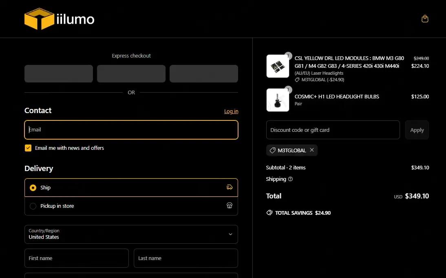Click the third express checkout button
The image size is (446, 278).
(204, 74)
